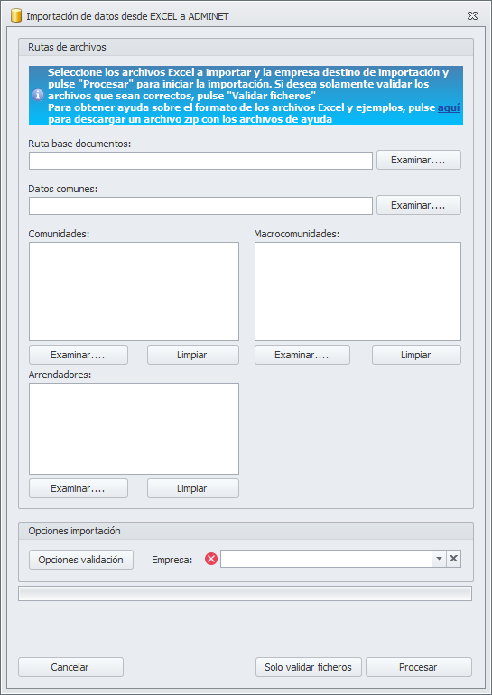The width and height of the screenshot is (492, 695).
Task: Click Examinar under the Comunidades list
Action: click(x=79, y=355)
